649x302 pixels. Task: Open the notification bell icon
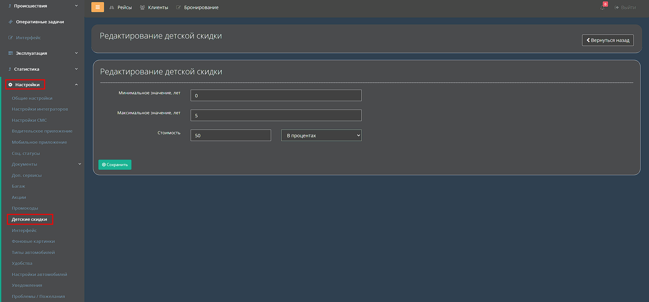point(602,7)
